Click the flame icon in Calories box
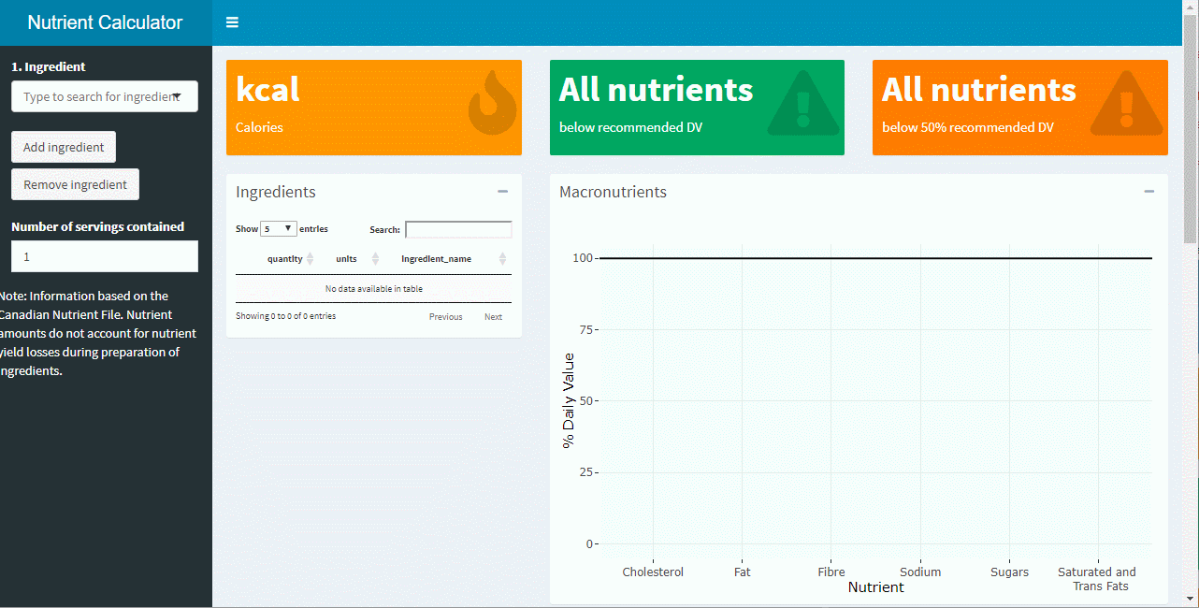Viewport: 1199px width, 608px height. (492, 103)
